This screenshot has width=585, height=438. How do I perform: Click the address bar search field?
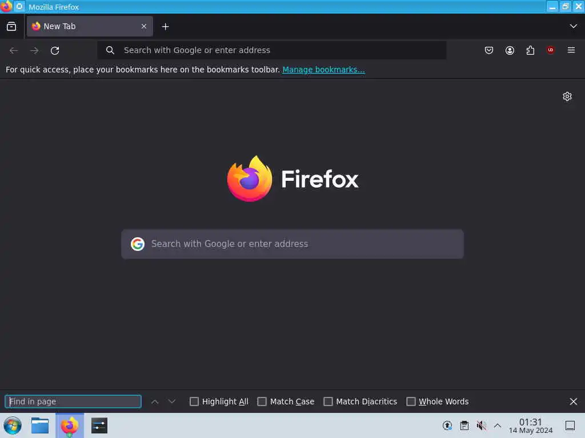pyautogui.click(x=271, y=50)
